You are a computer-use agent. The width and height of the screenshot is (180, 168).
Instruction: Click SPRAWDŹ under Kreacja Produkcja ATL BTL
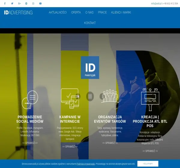(x=150, y=151)
